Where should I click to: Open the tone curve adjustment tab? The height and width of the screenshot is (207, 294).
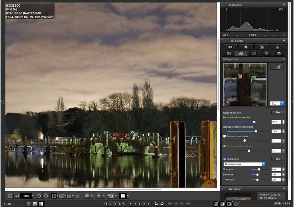click(x=254, y=53)
